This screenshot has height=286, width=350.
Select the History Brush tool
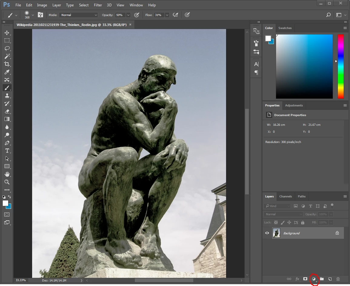7,104
